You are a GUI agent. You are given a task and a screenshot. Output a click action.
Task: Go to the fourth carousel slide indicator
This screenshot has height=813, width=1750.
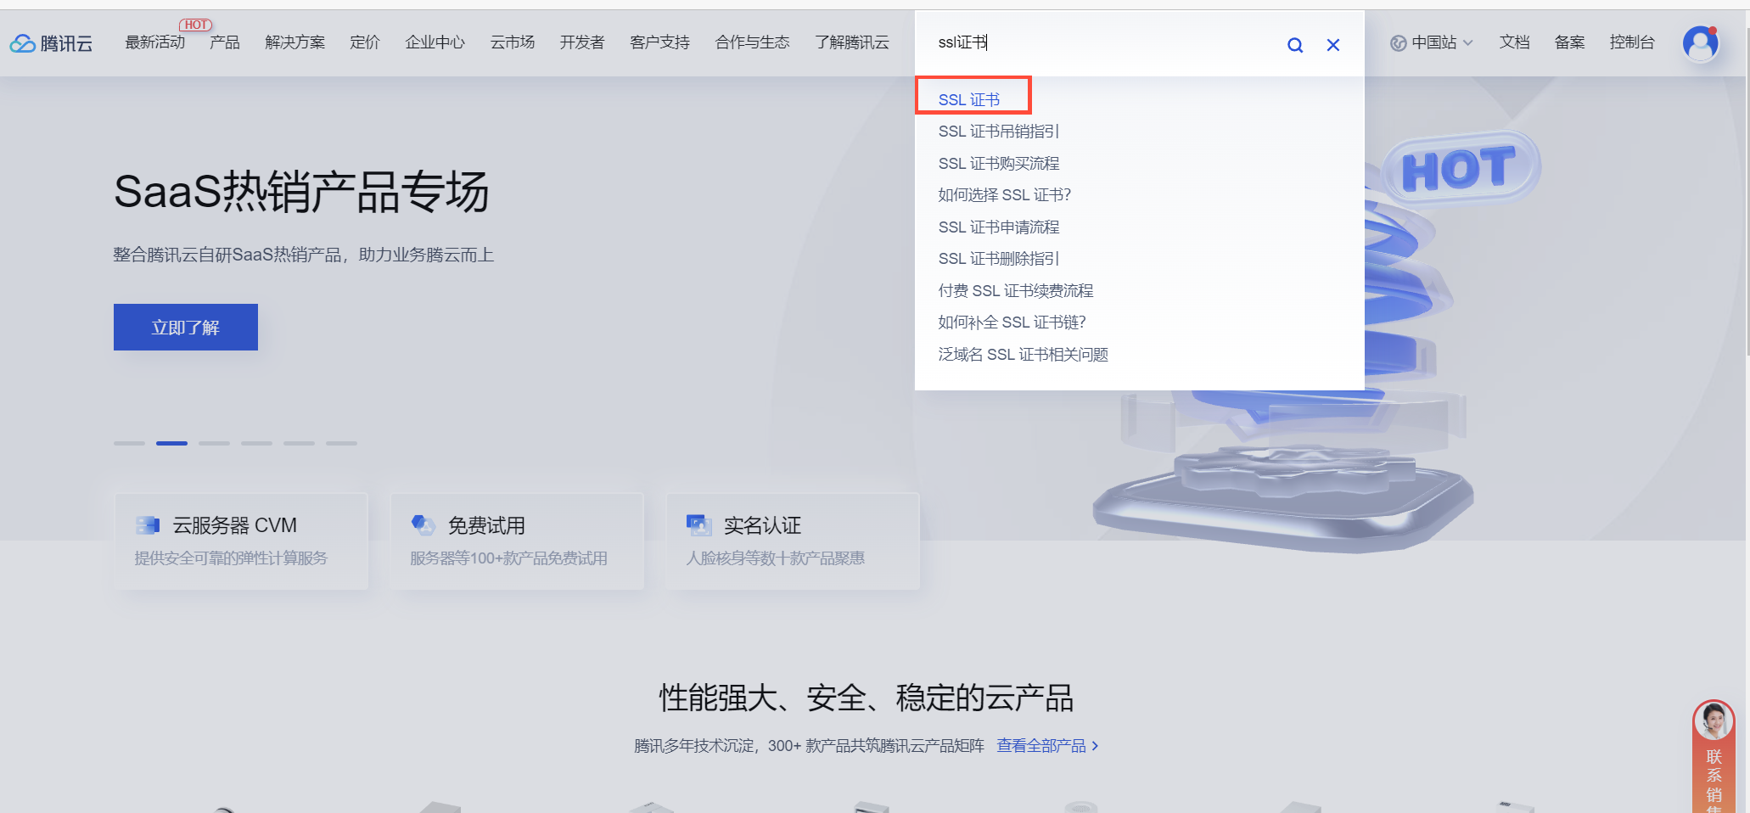coord(256,443)
